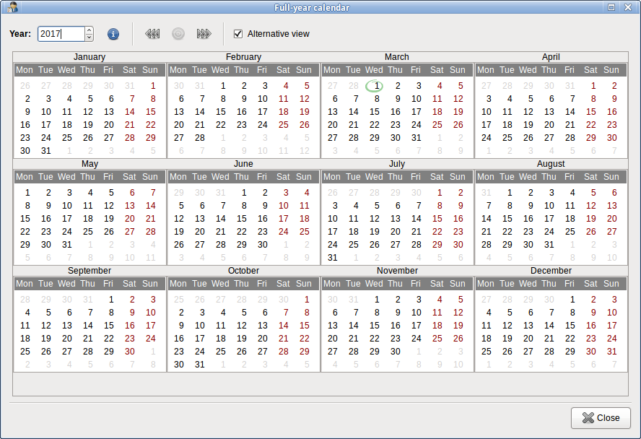The width and height of the screenshot is (641, 439).
Task: Click the current year circle button
Action: coord(178,34)
